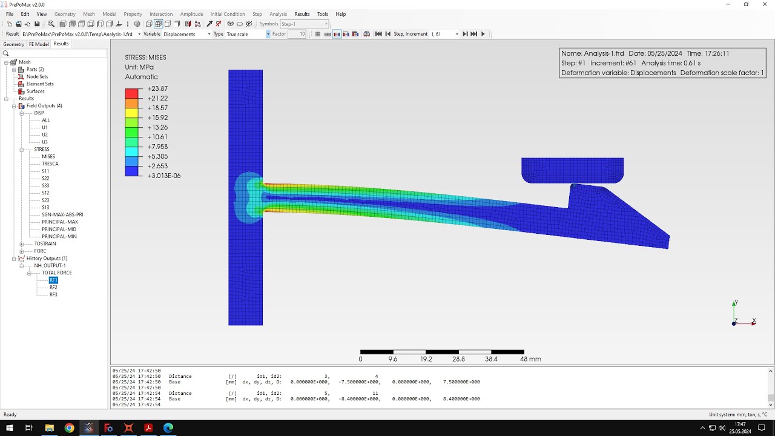This screenshot has width=775, height=436.
Task: Save the model with the floppy disk icon
Action: [x=37, y=24]
